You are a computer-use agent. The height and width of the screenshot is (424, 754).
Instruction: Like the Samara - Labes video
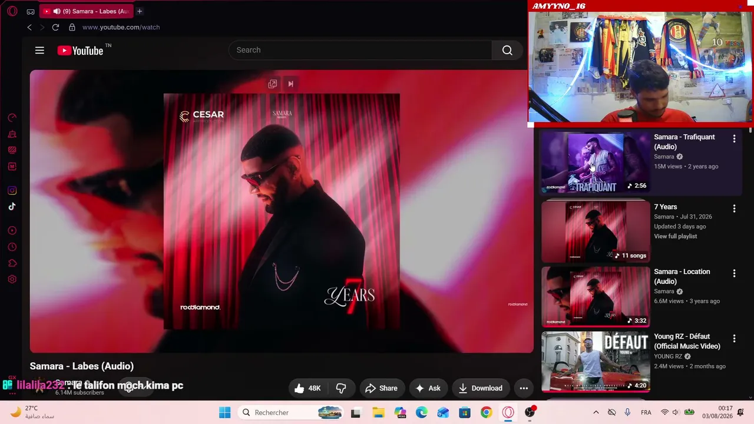[x=307, y=388]
